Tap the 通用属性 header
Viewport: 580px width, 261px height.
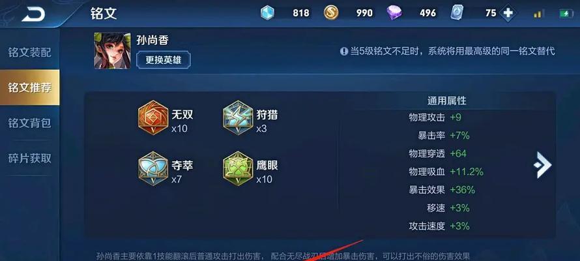click(446, 100)
